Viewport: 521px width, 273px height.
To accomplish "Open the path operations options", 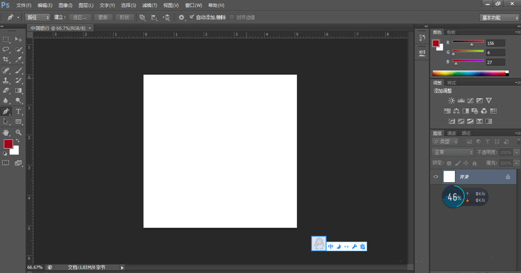I will click(x=142, y=17).
